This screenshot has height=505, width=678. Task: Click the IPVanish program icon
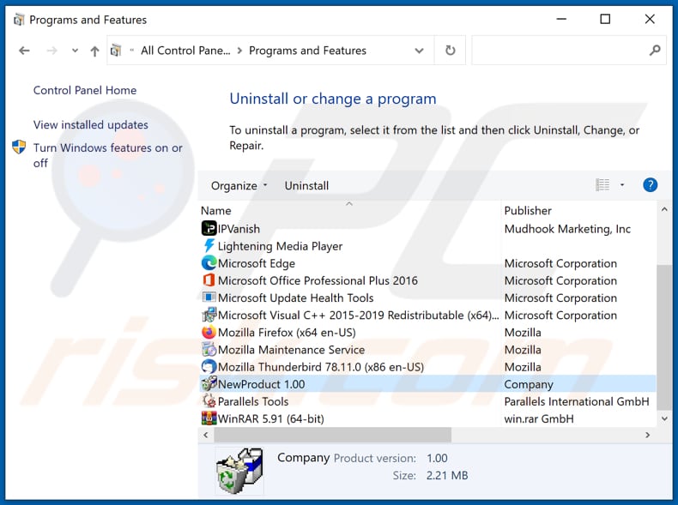pyautogui.click(x=209, y=228)
